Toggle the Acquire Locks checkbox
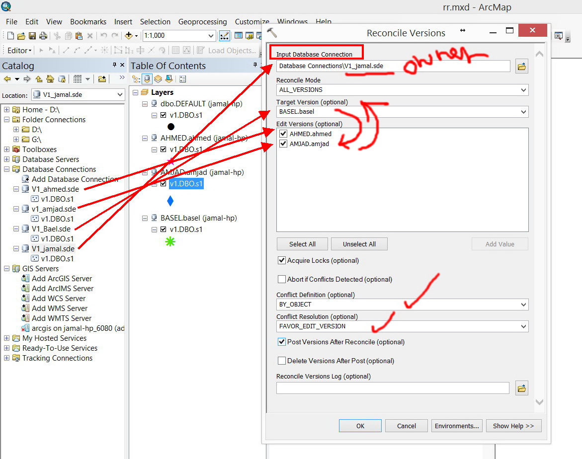The height and width of the screenshot is (459, 582). point(282,260)
